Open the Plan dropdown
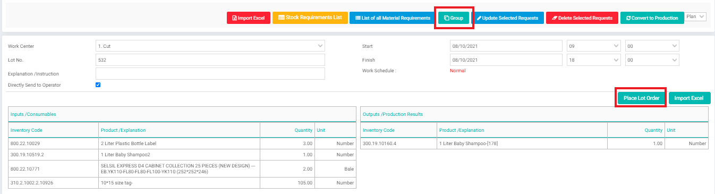715x194 pixels. (695, 16)
